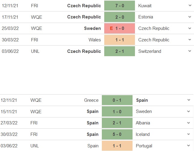Click the red E 1 - 0 score box

tap(120, 28)
